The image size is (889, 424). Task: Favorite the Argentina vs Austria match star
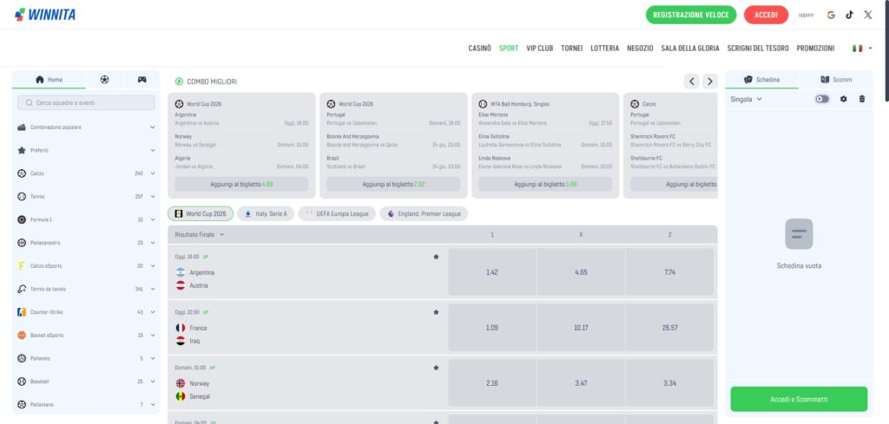pos(436,257)
